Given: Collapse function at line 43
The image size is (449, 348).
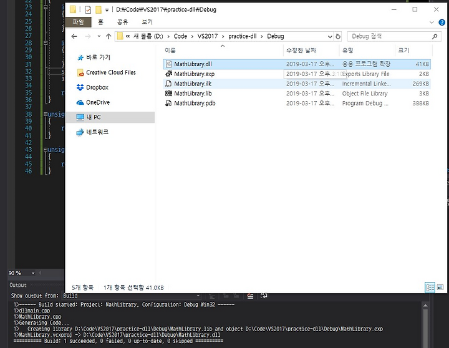Looking at the screenshot, I should (x=46, y=150).
